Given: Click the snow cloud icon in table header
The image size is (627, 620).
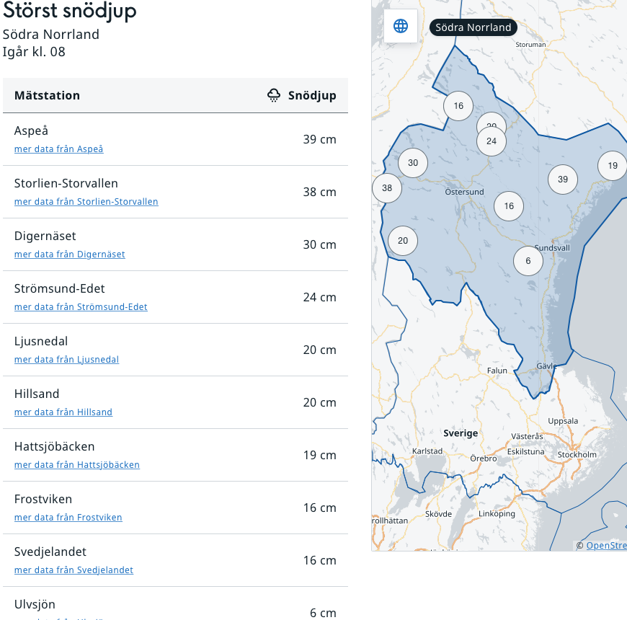Looking at the screenshot, I should coord(274,95).
